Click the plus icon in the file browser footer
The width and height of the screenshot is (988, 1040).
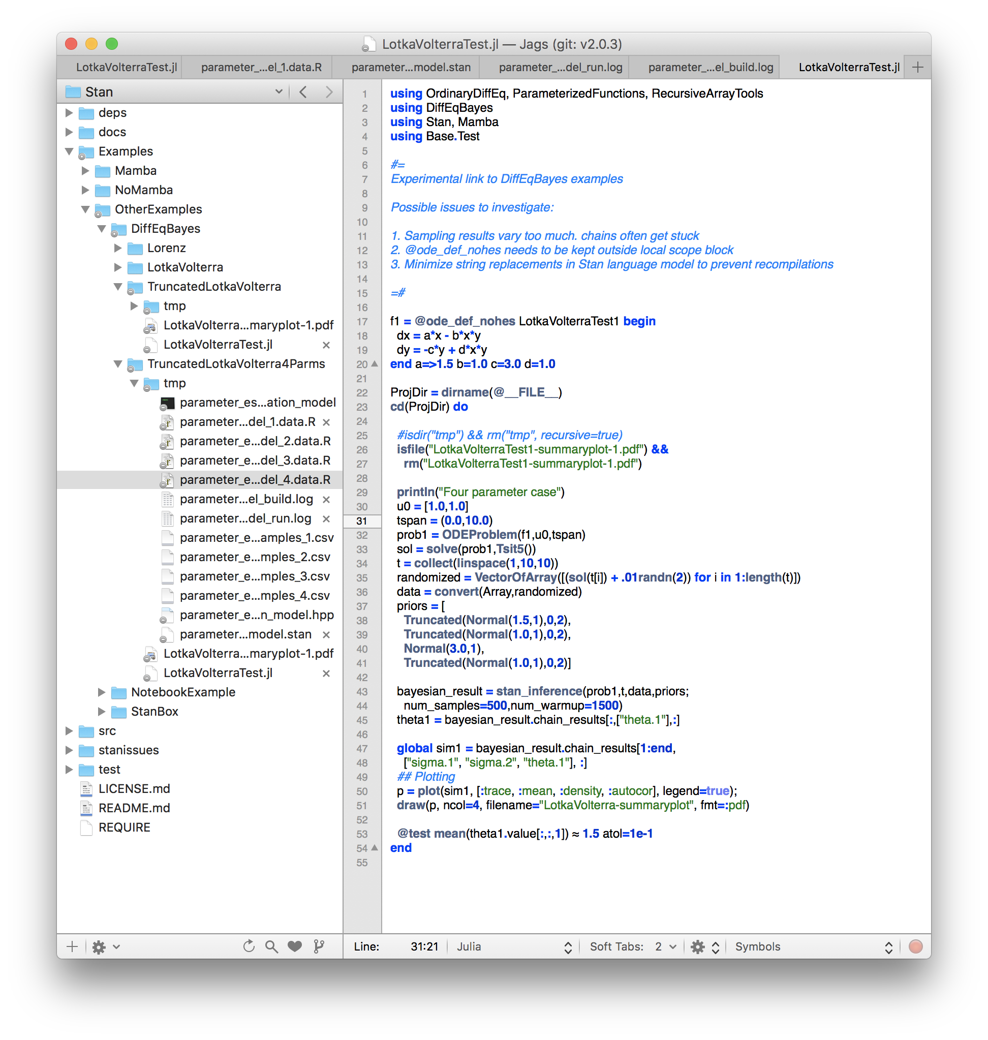(x=72, y=946)
